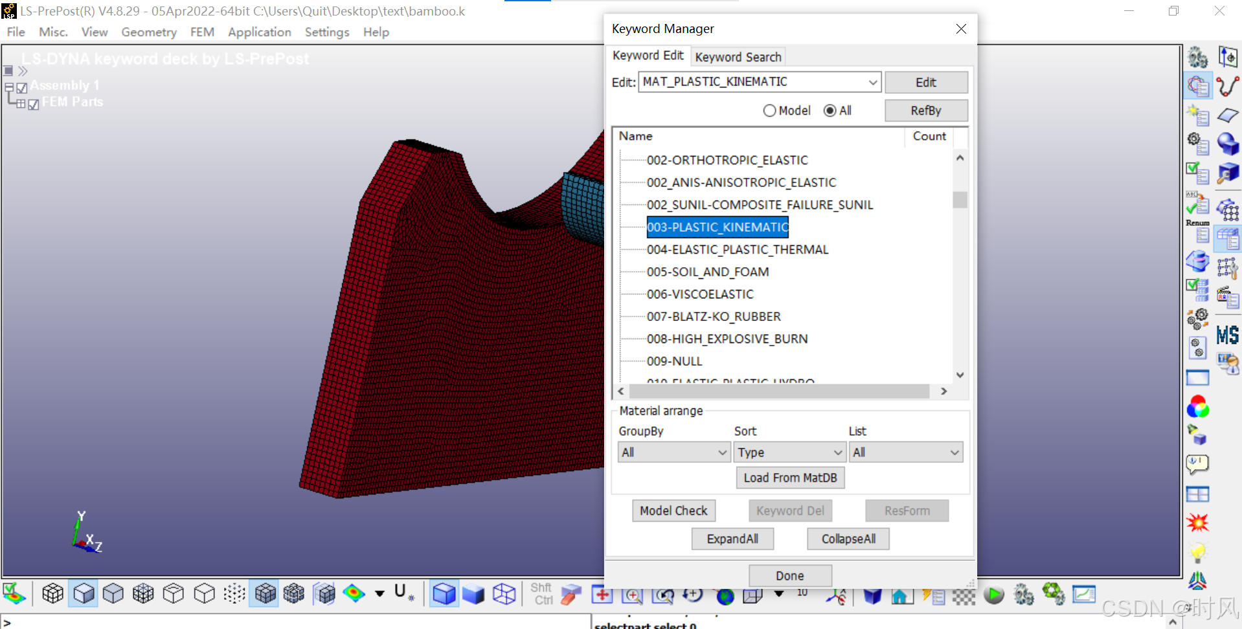The height and width of the screenshot is (629, 1242).
Task: Click the eraser clear-picked icon
Action: [571, 595]
